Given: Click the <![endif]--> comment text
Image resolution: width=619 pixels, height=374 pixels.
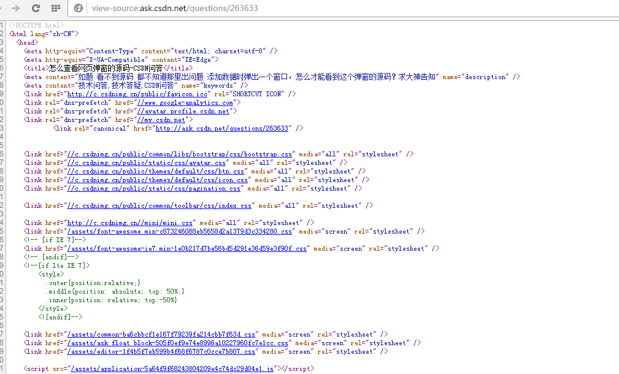Looking at the screenshot, I should click(60, 317).
